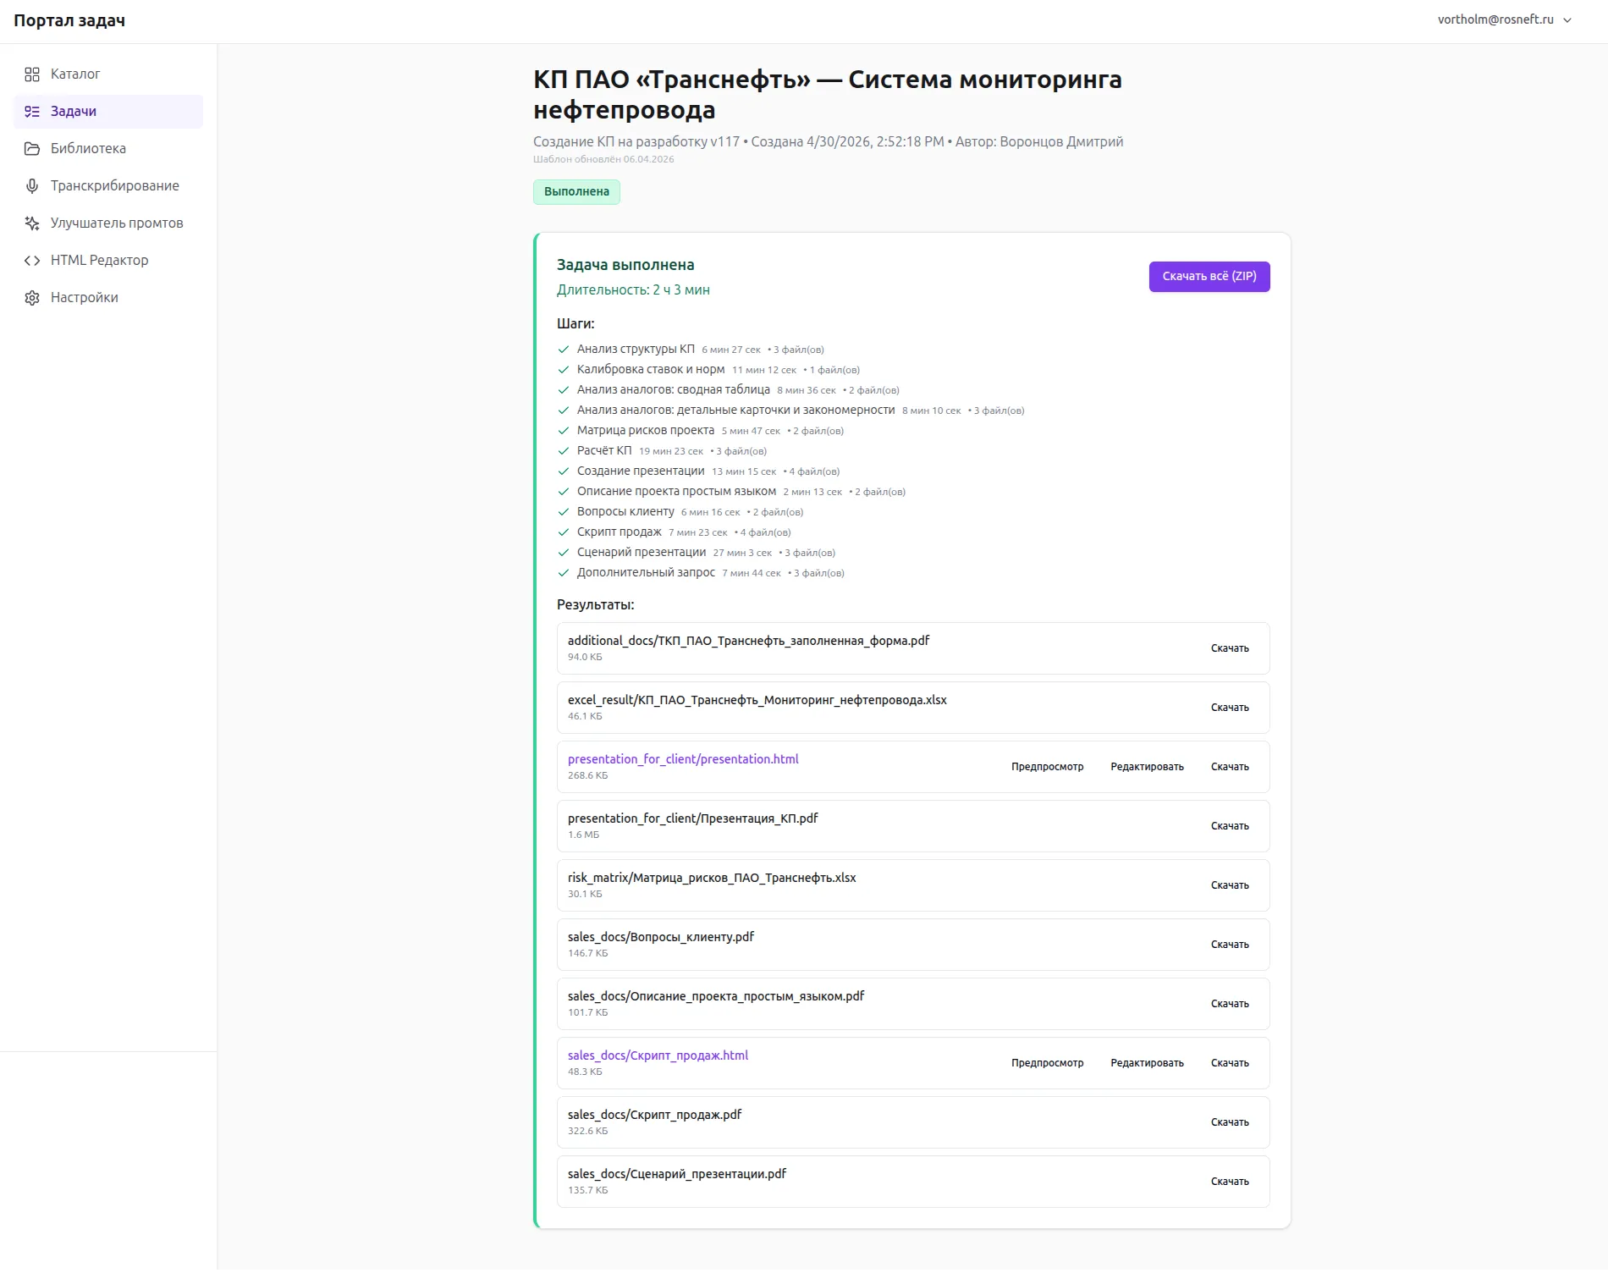Download Скрипт_продаж.html file
Viewport: 1608px width, 1273px height.
1230,1063
